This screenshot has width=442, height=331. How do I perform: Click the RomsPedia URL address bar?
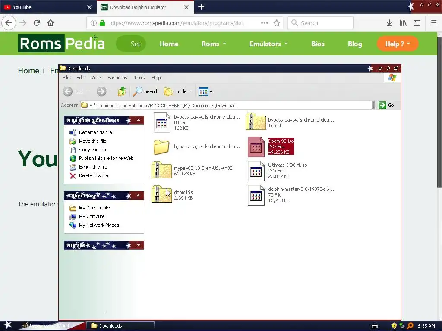pyautogui.click(x=177, y=23)
